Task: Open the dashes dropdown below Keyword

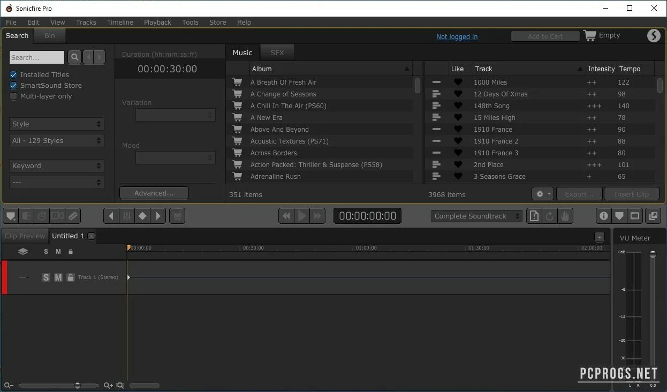Action: click(x=57, y=182)
